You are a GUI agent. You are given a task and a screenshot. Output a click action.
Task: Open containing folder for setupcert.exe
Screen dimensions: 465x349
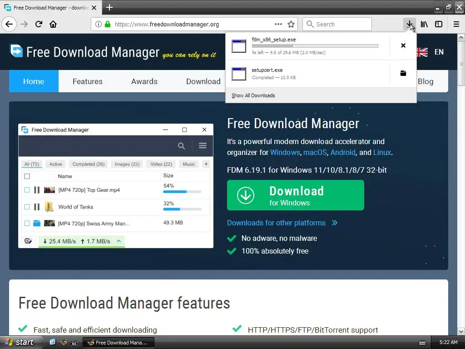coord(403,73)
